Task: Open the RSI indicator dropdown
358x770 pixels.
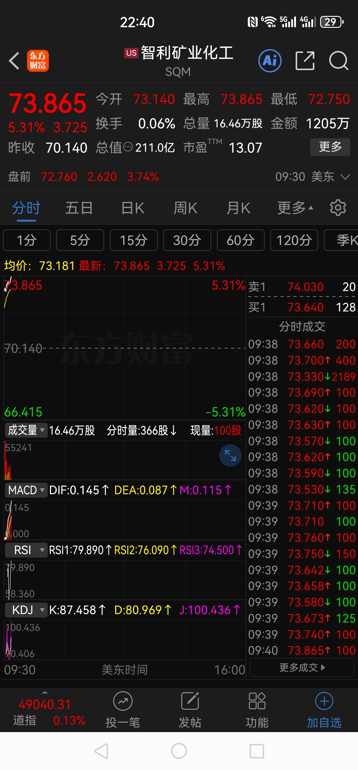Action: (26, 550)
